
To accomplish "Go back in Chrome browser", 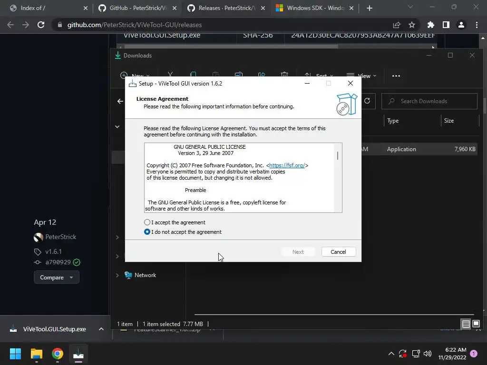I will click(x=10, y=25).
